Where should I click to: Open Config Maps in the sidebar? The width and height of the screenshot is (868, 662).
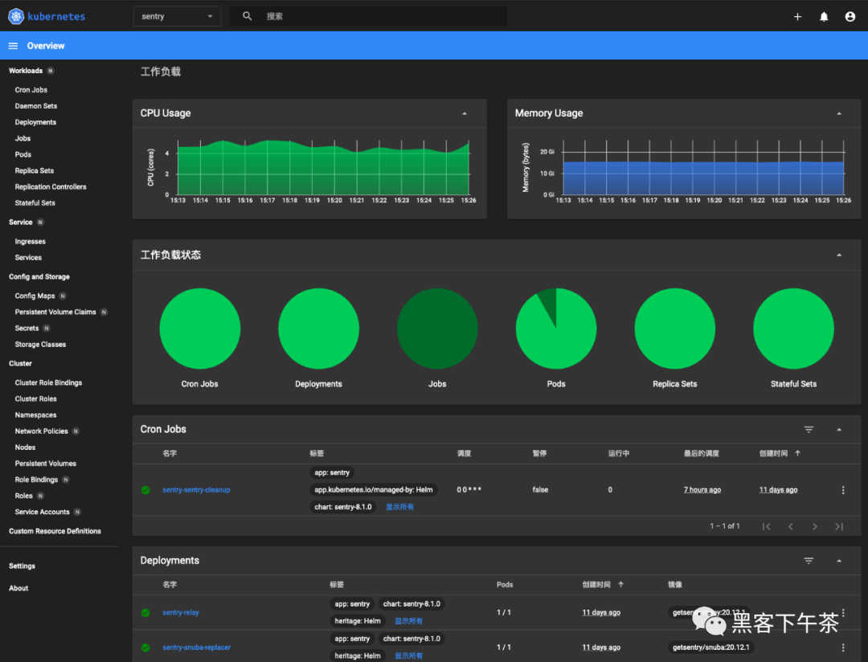click(x=35, y=296)
